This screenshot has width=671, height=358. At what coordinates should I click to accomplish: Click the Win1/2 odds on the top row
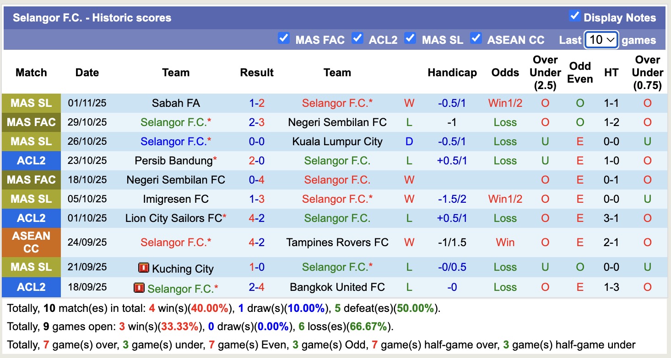(505, 103)
